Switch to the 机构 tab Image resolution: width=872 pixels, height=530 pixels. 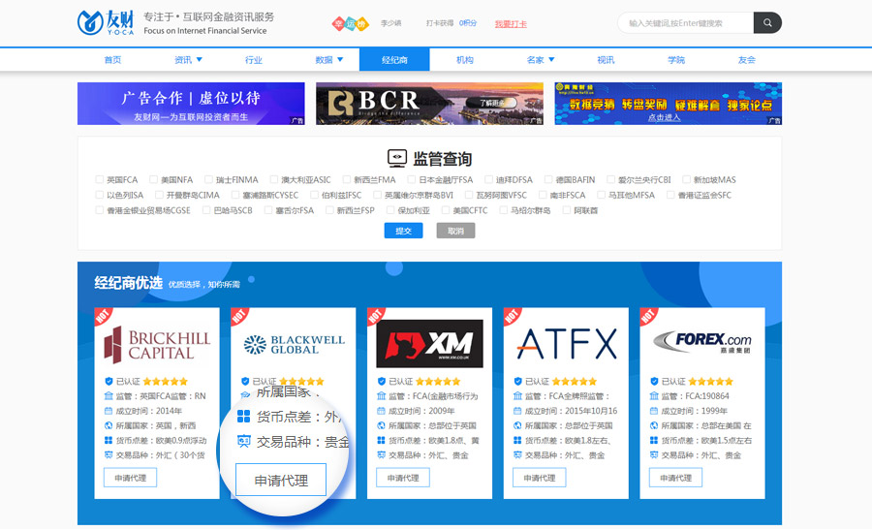pyautogui.click(x=465, y=60)
